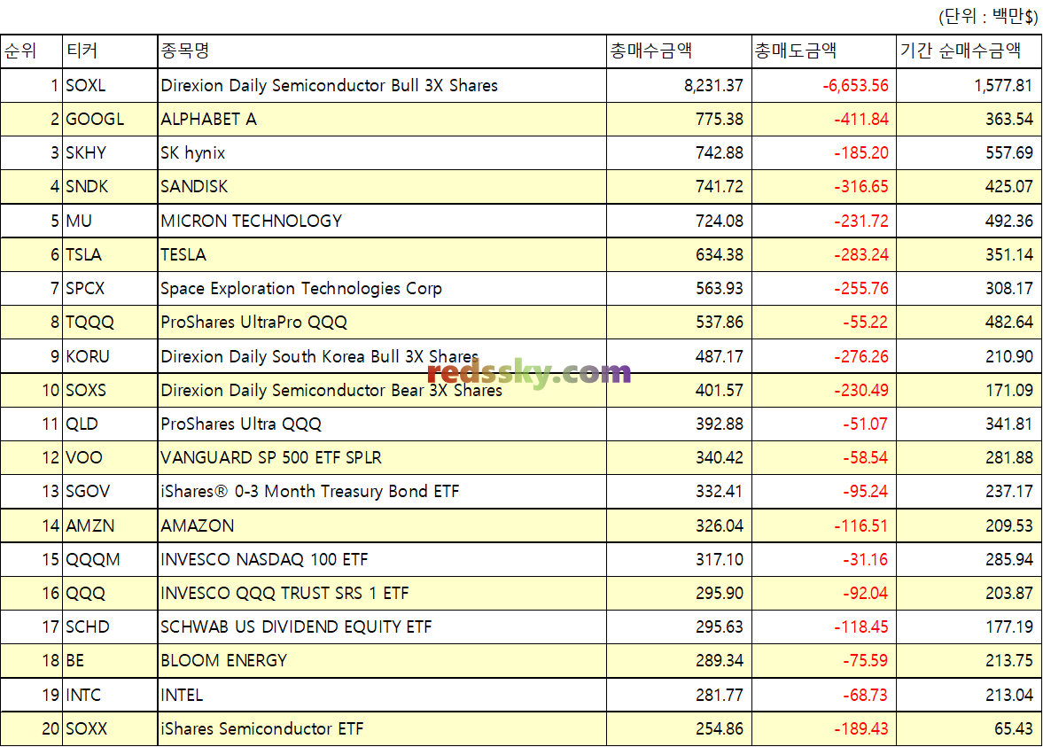Click the AMAZON name cell
This screenshot has width=1043, height=747.
382,525
